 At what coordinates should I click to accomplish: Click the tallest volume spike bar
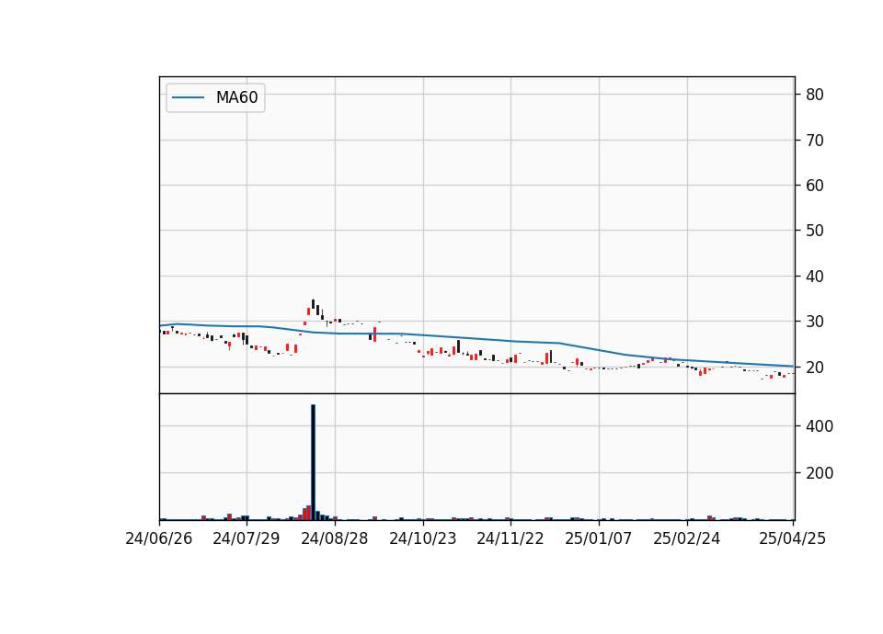pyautogui.click(x=313, y=462)
